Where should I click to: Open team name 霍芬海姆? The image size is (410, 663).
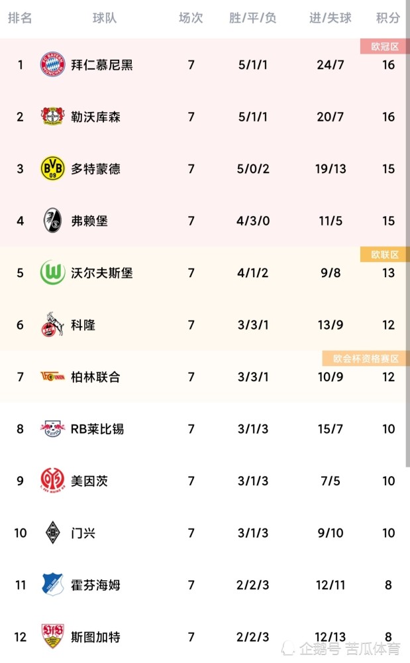95,585
